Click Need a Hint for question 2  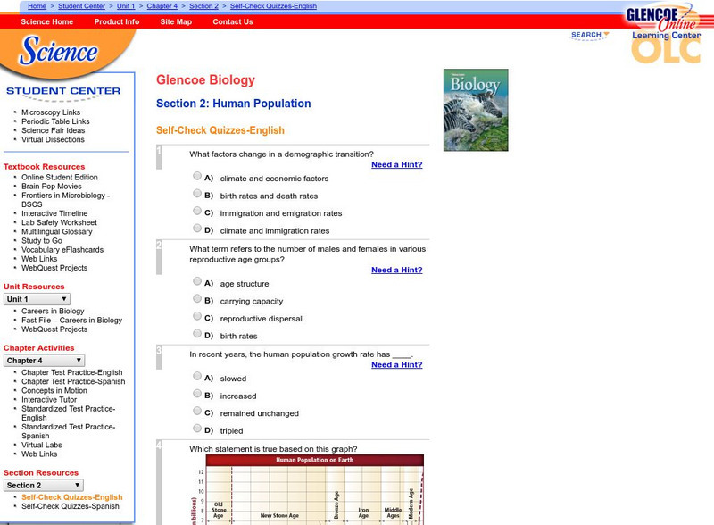[x=396, y=270]
